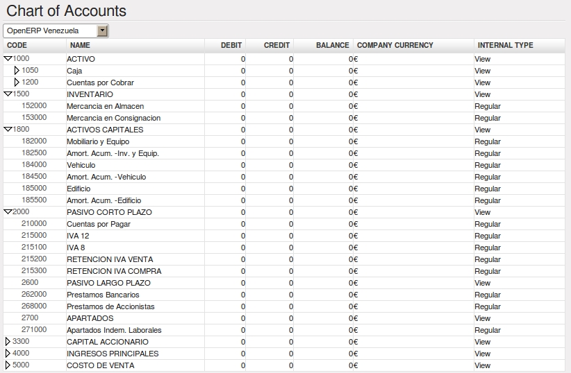Collapse the 2000 PASIVO CORTO PLAZO node
The width and height of the screenshot is (571, 373).
coord(8,211)
